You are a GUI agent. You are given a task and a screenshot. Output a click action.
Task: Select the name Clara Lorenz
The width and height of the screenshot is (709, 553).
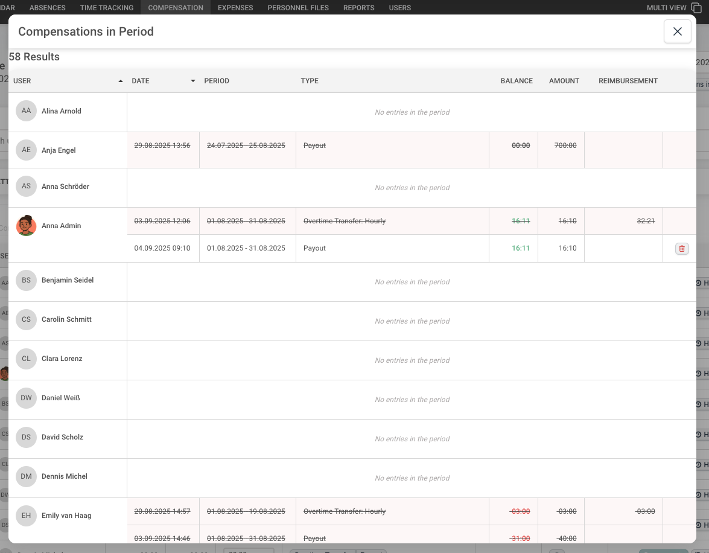click(x=62, y=359)
